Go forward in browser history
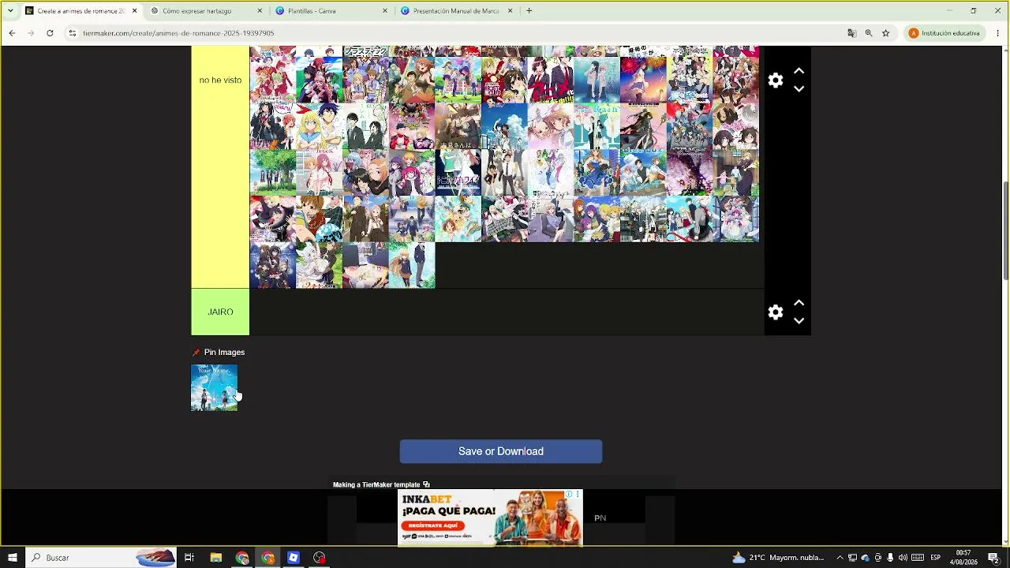This screenshot has height=568, width=1010. (x=31, y=33)
